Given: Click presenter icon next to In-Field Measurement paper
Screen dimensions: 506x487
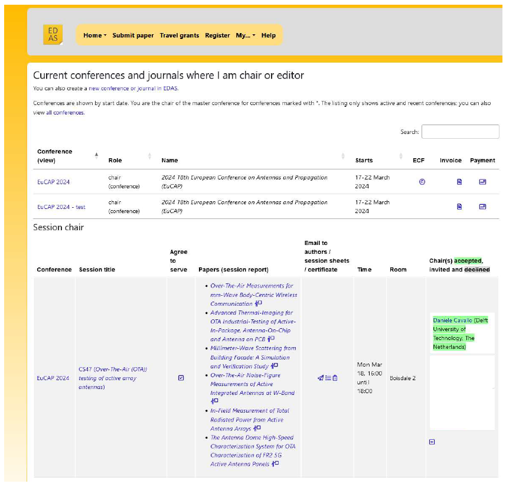Looking at the screenshot, I should pos(257,429).
